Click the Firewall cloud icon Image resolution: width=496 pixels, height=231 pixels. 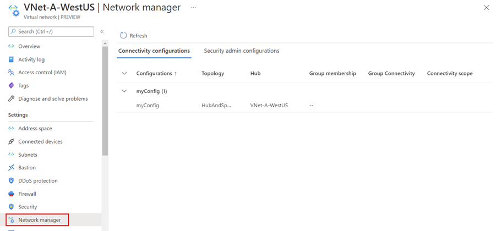12,194
